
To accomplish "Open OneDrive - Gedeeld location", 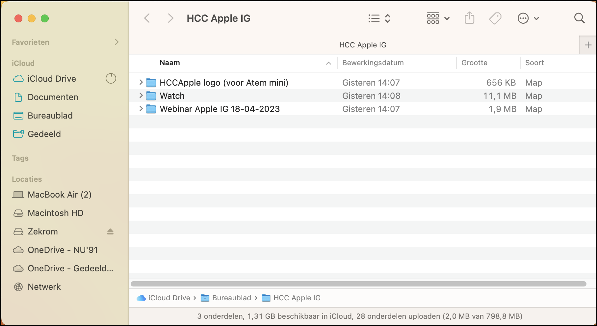I will [x=70, y=268].
